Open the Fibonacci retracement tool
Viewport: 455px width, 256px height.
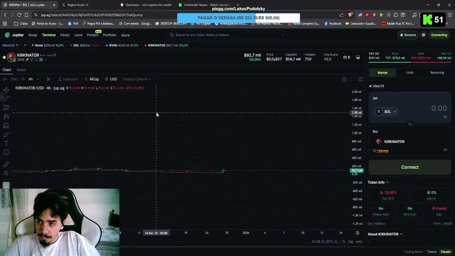point(6,107)
